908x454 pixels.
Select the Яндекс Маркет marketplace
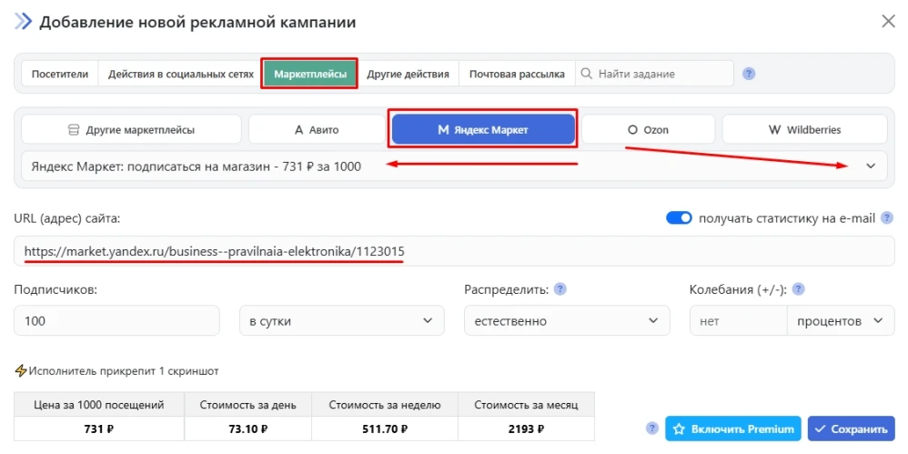pos(483,129)
